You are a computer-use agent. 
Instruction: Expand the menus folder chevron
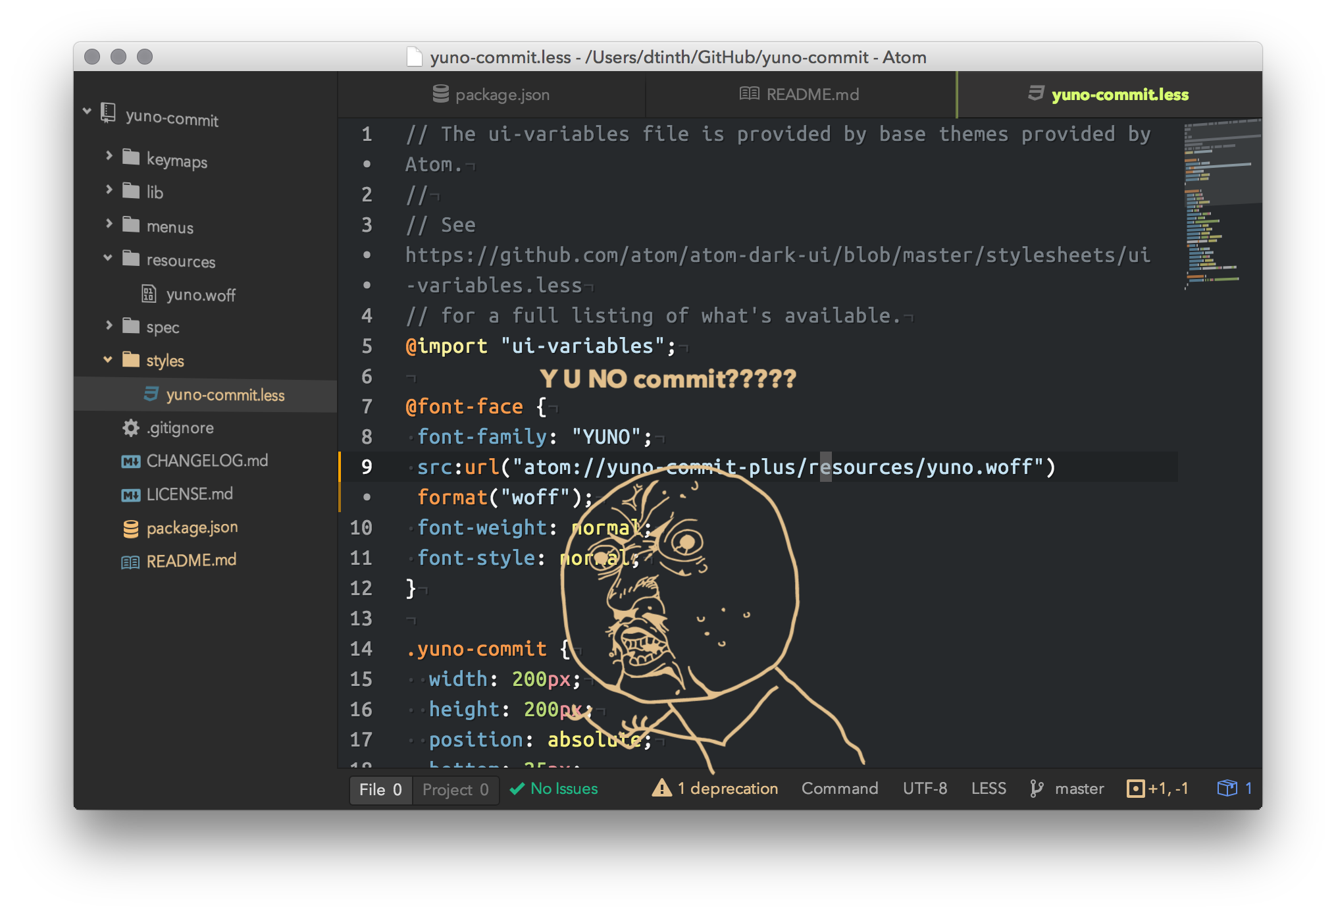109,224
